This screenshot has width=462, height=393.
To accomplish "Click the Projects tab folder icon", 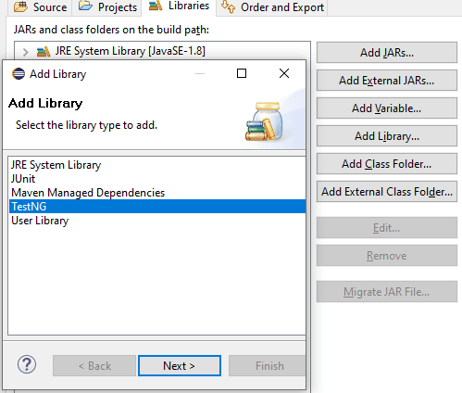I will (85, 6).
